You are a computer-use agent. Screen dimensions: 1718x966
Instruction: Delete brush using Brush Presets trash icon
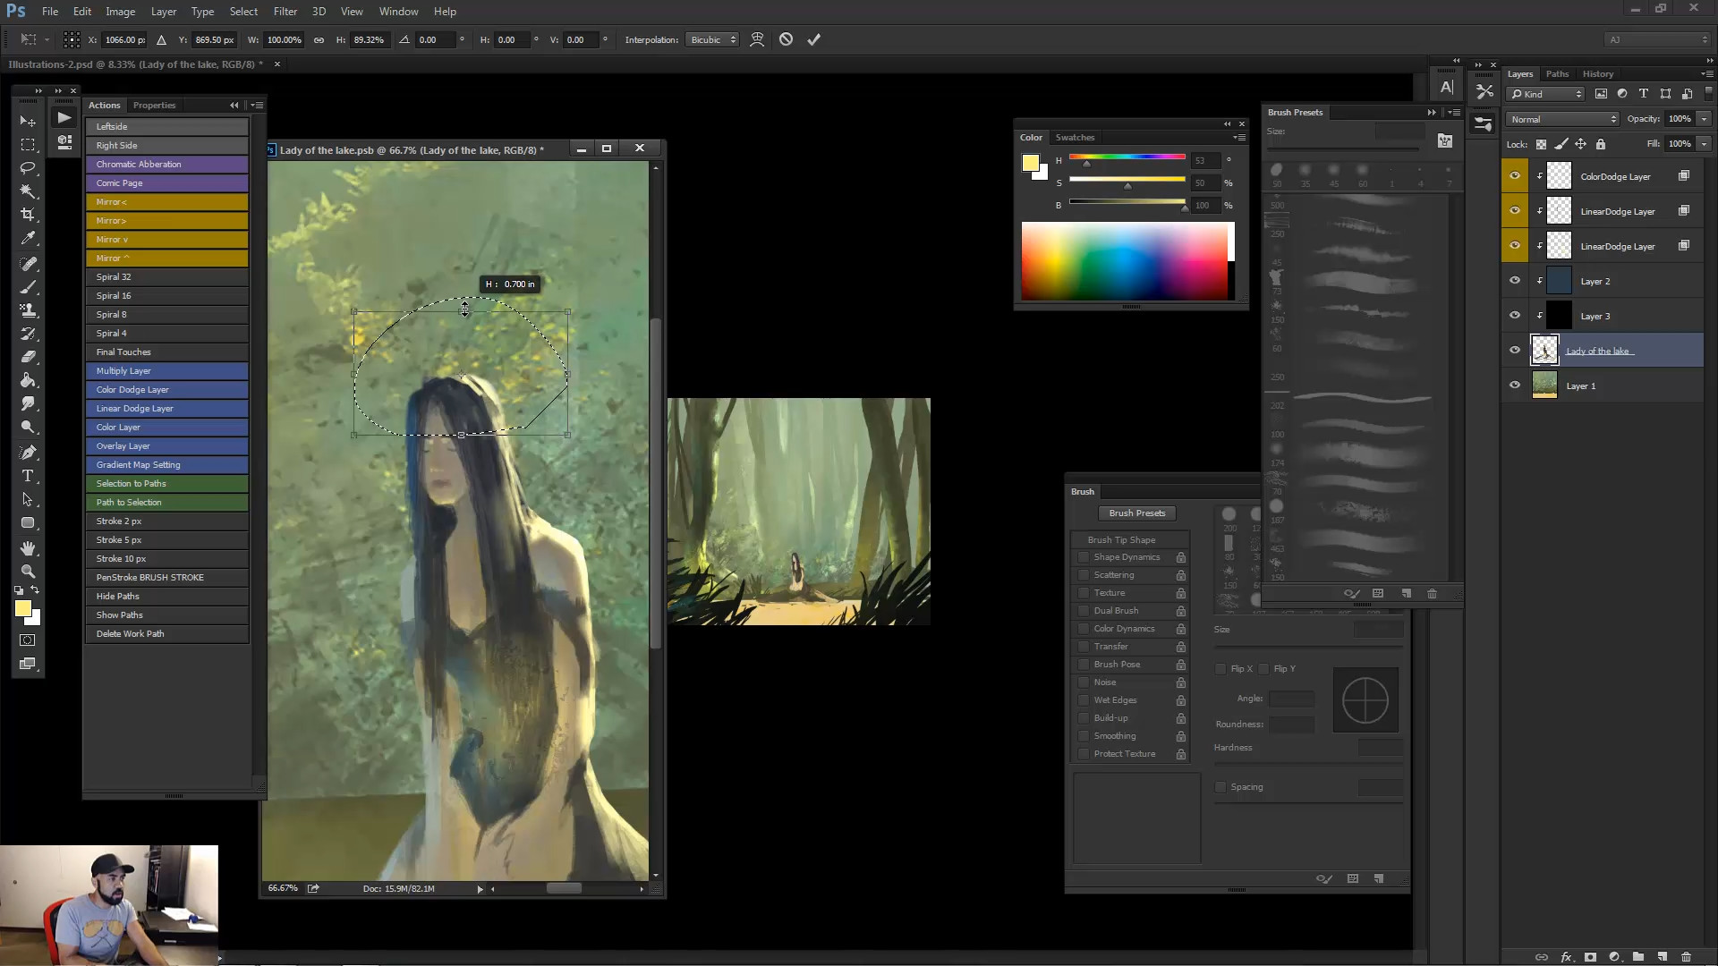point(1432,593)
